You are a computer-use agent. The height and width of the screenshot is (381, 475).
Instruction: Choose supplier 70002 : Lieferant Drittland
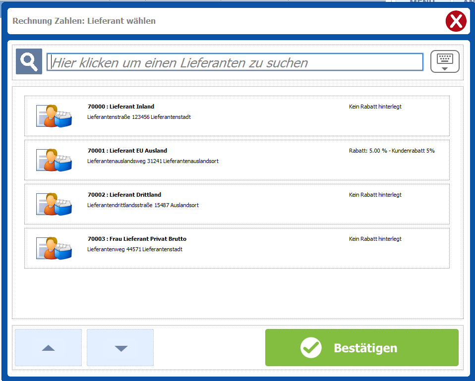(124, 195)
